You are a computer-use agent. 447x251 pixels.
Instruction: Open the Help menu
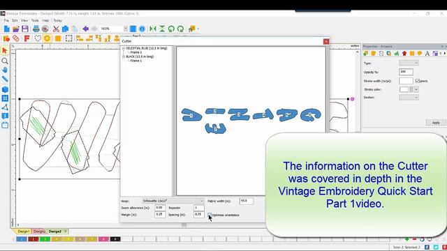[x=45, y=20]
